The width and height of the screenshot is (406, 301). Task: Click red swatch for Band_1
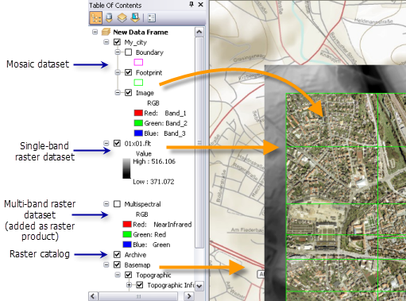[138, 113]
